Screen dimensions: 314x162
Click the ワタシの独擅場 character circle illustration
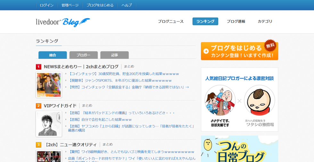pyautogui.click(x=260, y=100)
